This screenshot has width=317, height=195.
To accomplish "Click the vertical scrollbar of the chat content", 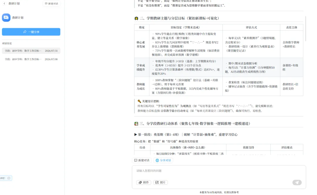I will click(306, 29).
